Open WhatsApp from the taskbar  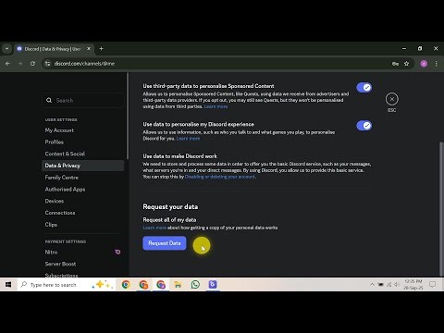pyautogui.click(x=195, y=285)
